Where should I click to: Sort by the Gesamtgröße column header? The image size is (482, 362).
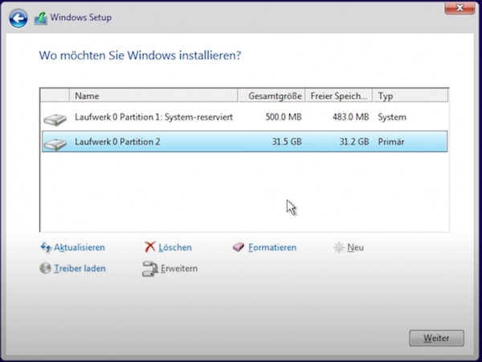(x=272, y=96)
